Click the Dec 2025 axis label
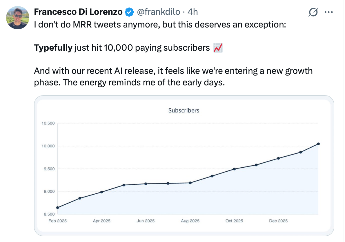The image size is (345, 242). click(x=278, y=221)
